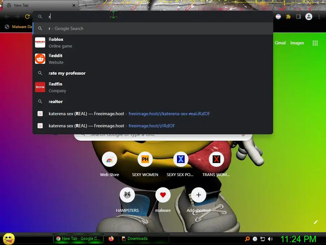Open the Google apps grid
Image resolution: width=326 pixels, height=245 pixels.
click(x=315, y=43)
